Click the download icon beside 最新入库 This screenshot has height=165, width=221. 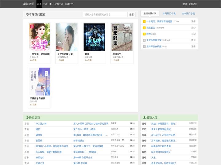tap(145, 117)
